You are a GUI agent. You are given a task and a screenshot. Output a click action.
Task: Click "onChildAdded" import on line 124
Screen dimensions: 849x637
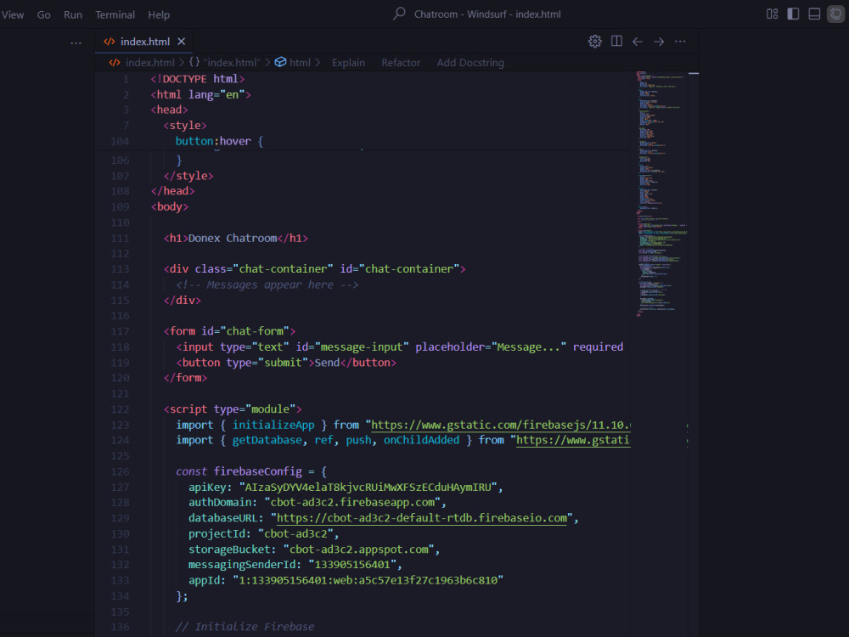tap(421, 440)
